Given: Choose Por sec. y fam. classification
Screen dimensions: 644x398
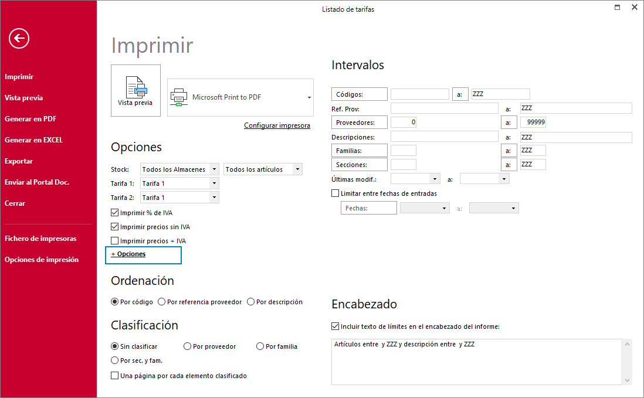Looking at the screenshot, I should coord(114,360).
